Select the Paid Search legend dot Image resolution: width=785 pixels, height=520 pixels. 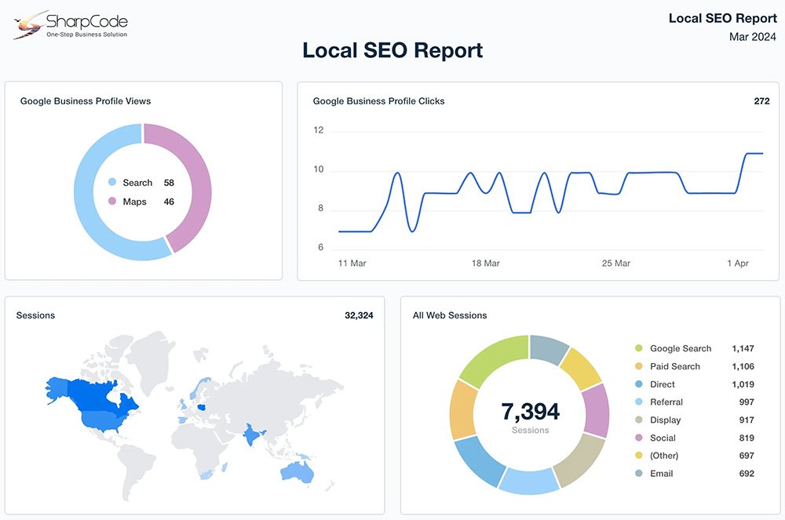pyautogui.click(x=639, y=367)
